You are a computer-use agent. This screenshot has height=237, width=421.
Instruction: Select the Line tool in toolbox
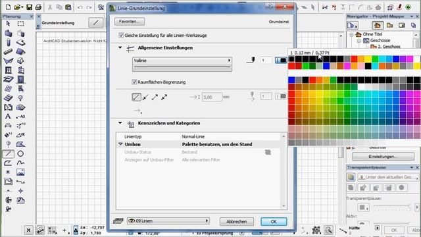pos(9,153)
